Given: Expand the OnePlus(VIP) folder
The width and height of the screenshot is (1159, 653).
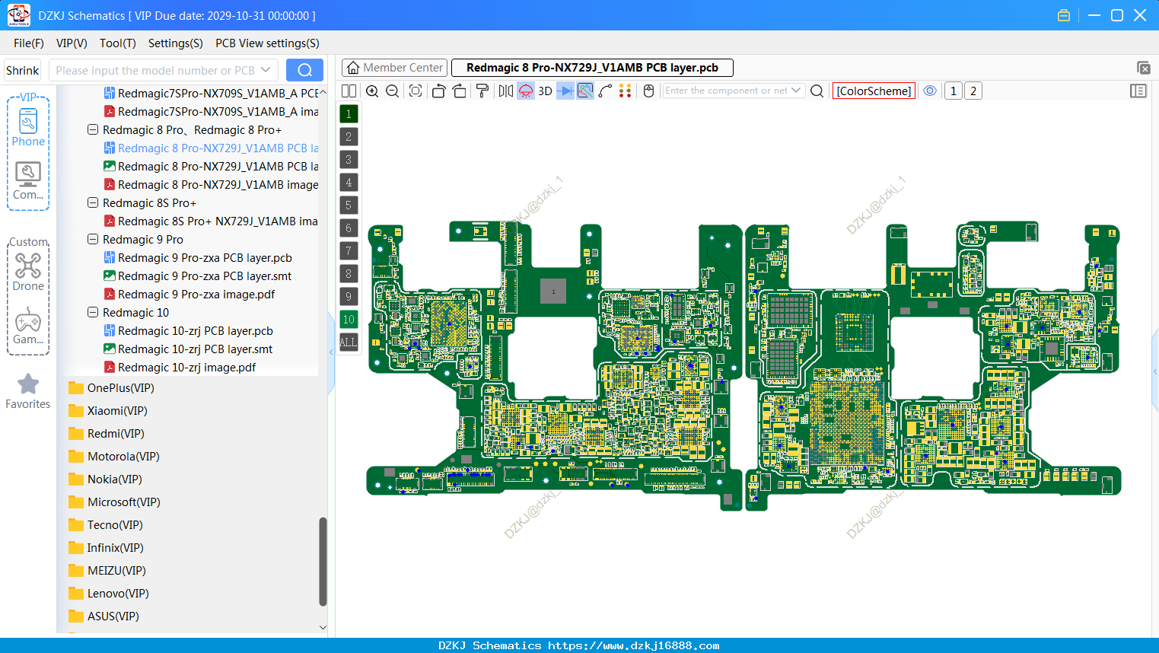Looking at the screenshot, I should tap(120, 388).
